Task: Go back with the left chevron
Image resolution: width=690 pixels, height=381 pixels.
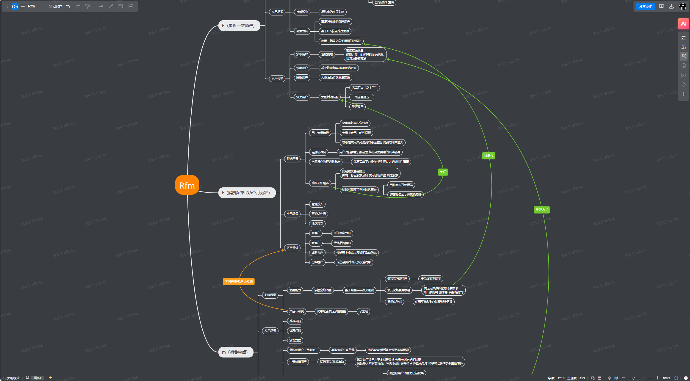Action: click(7, 6)
